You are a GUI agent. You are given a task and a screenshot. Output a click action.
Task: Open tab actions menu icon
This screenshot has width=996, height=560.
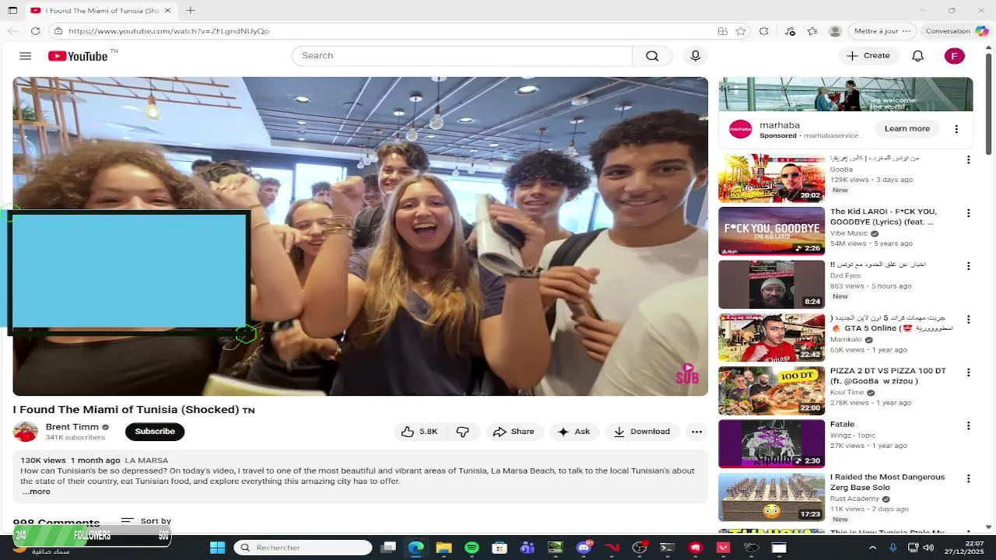[12, 10]
